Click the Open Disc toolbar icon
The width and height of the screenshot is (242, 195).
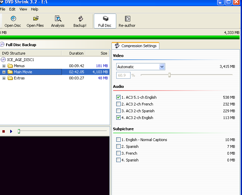point(13,19)
